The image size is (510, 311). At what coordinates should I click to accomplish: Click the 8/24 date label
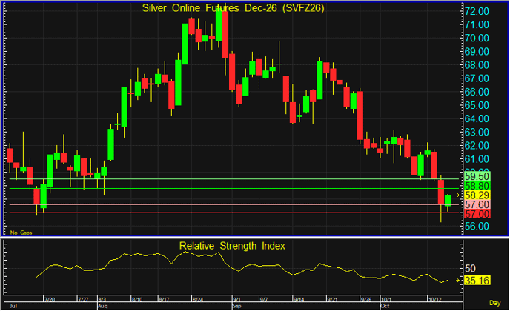coord(197,299)
